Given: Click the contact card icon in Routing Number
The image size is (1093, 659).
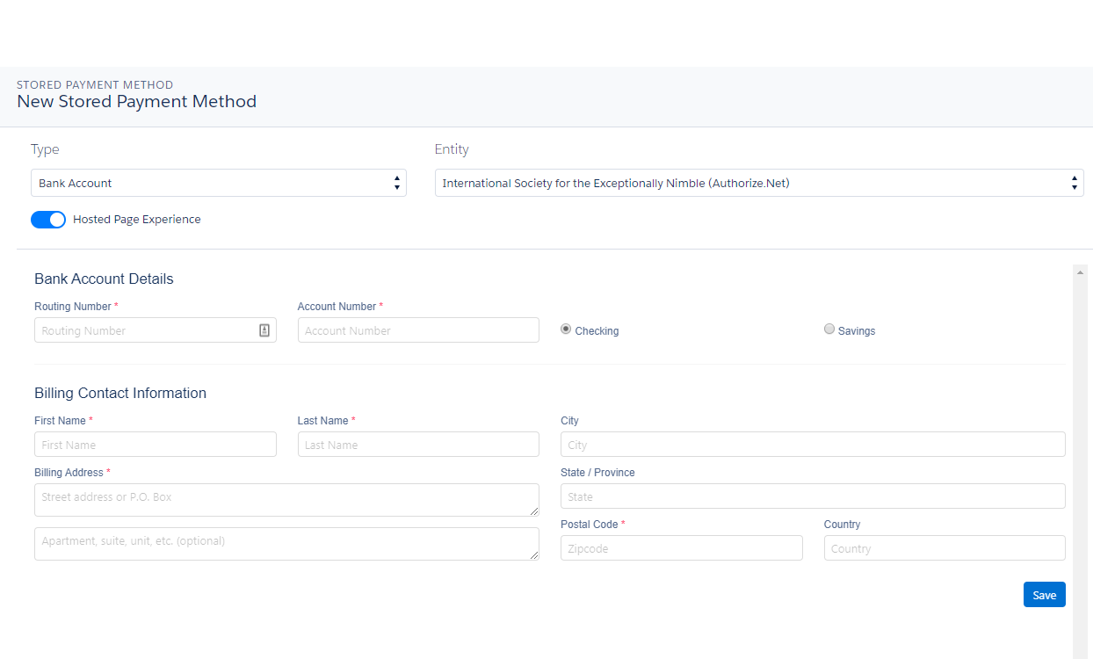Looking at the screenshot, I should pyautogui.click(x=264, y=330).
